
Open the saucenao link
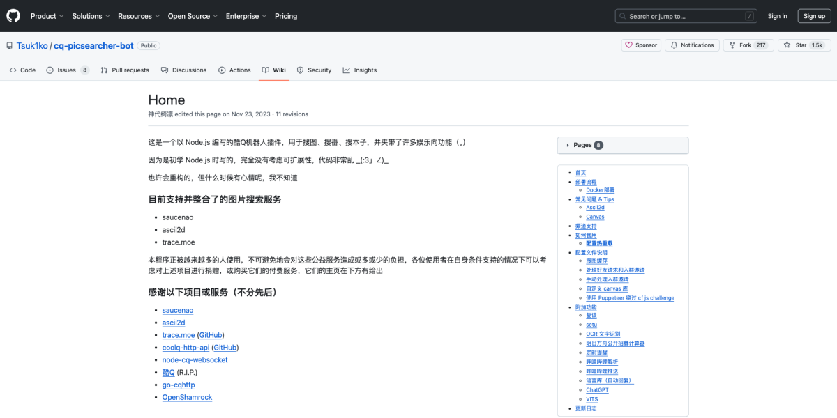point(177,310)
